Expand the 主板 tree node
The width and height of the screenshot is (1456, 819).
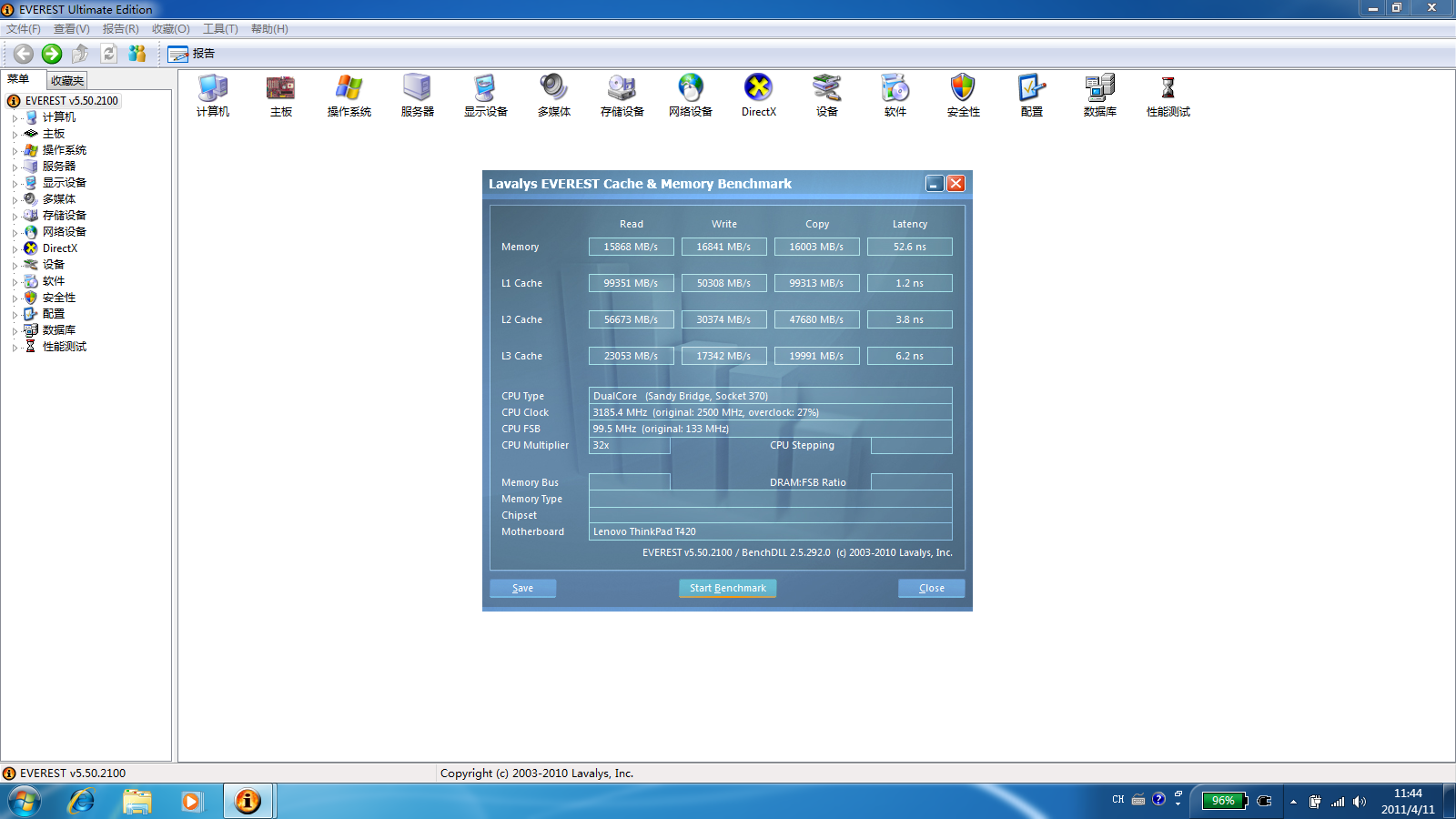(15, 135)
